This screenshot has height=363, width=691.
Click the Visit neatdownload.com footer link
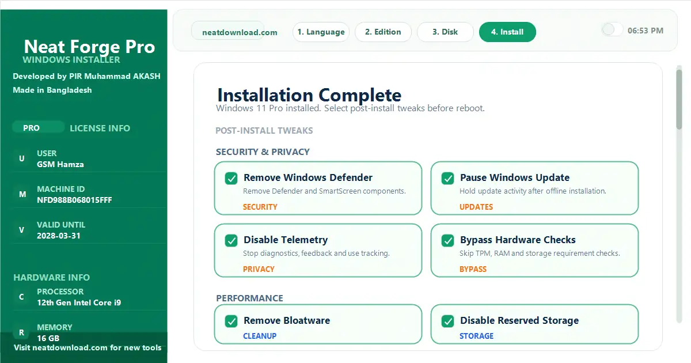pos(88,347)
